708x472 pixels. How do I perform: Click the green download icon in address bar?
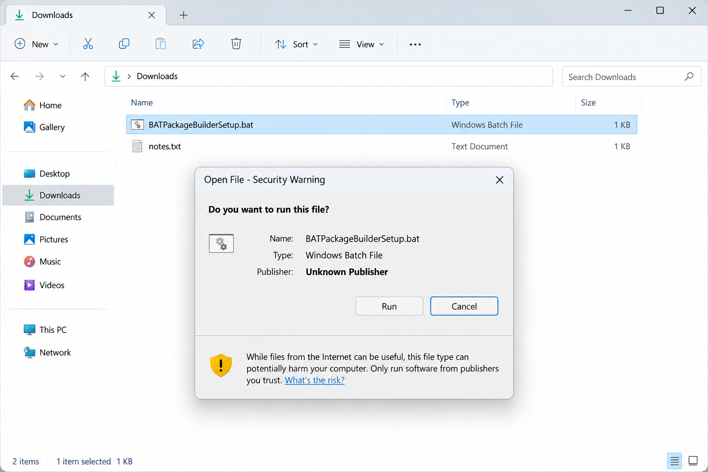(x=116, y=76)
